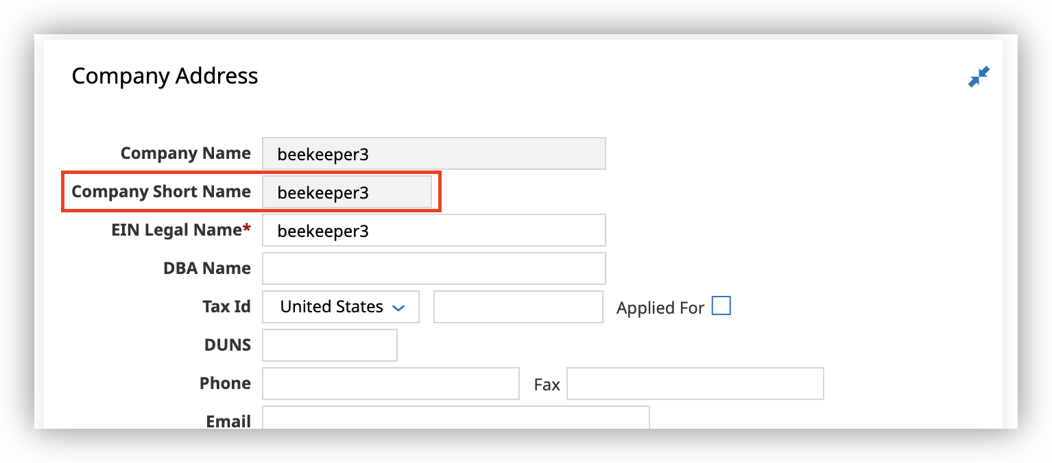Click the Fax number field

(694, 384)
